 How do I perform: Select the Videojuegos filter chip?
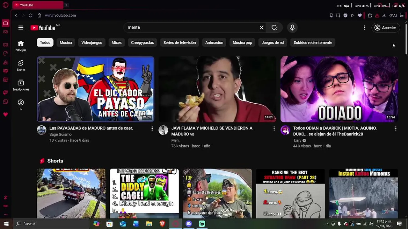[x=91, y=43]
